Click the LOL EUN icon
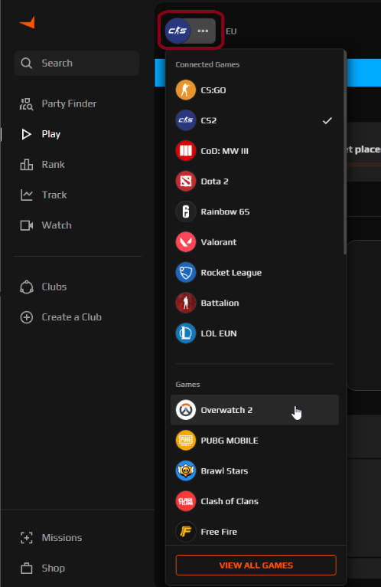The height and width of the screenshot is (587, 381). [185, 333]
